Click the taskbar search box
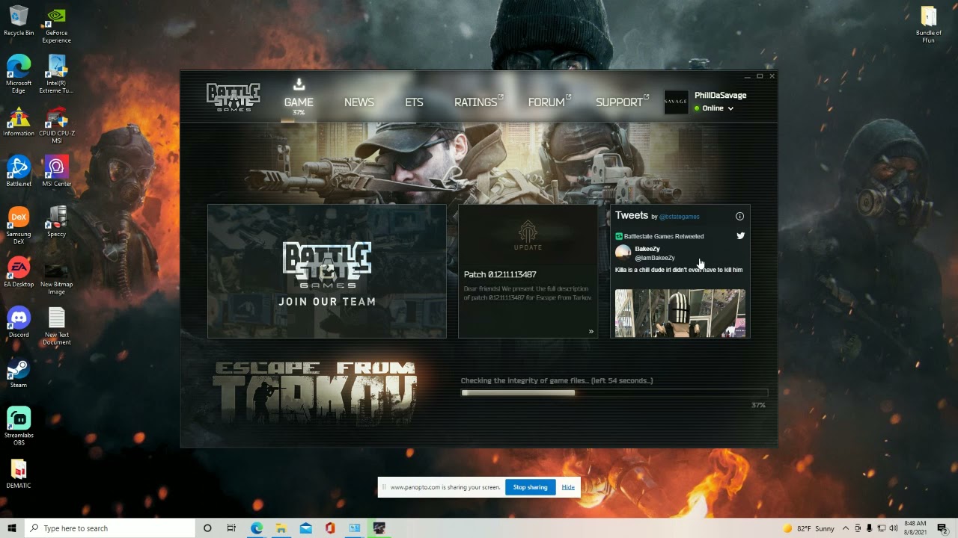This screenshot has width=958, height=538. (109, 528)
